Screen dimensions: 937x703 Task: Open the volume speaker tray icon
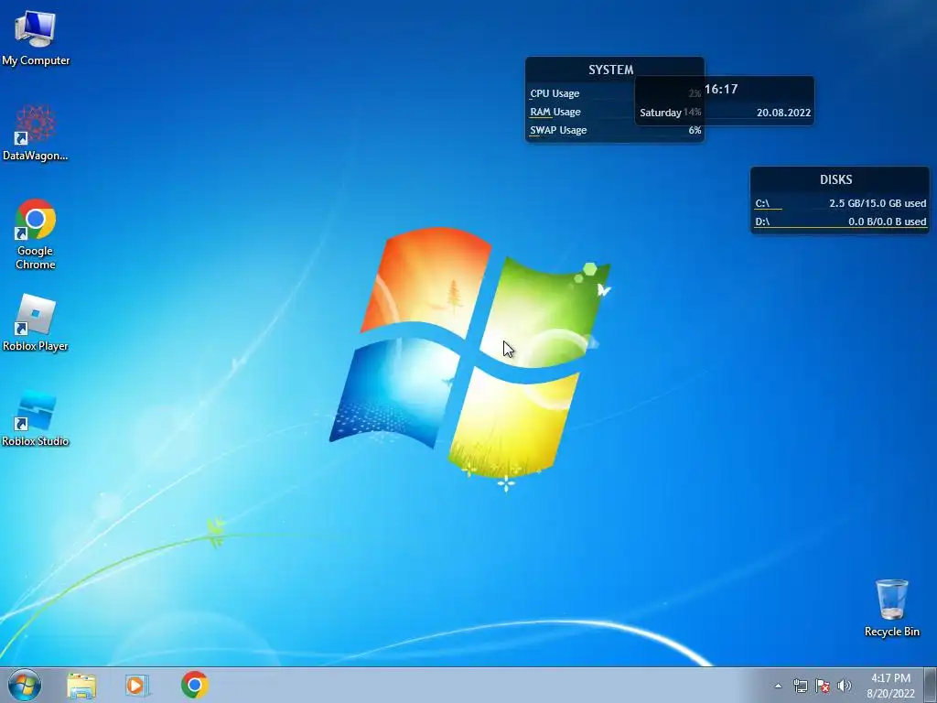point(844,686)
